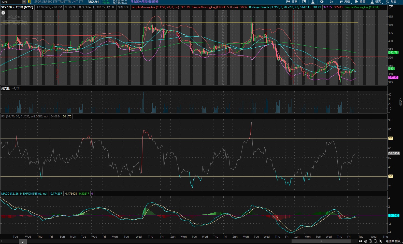Select the red SimpleMovingAvg (CLOSE, 20) label
Screen dimensions: 403x244
(155, 7)
